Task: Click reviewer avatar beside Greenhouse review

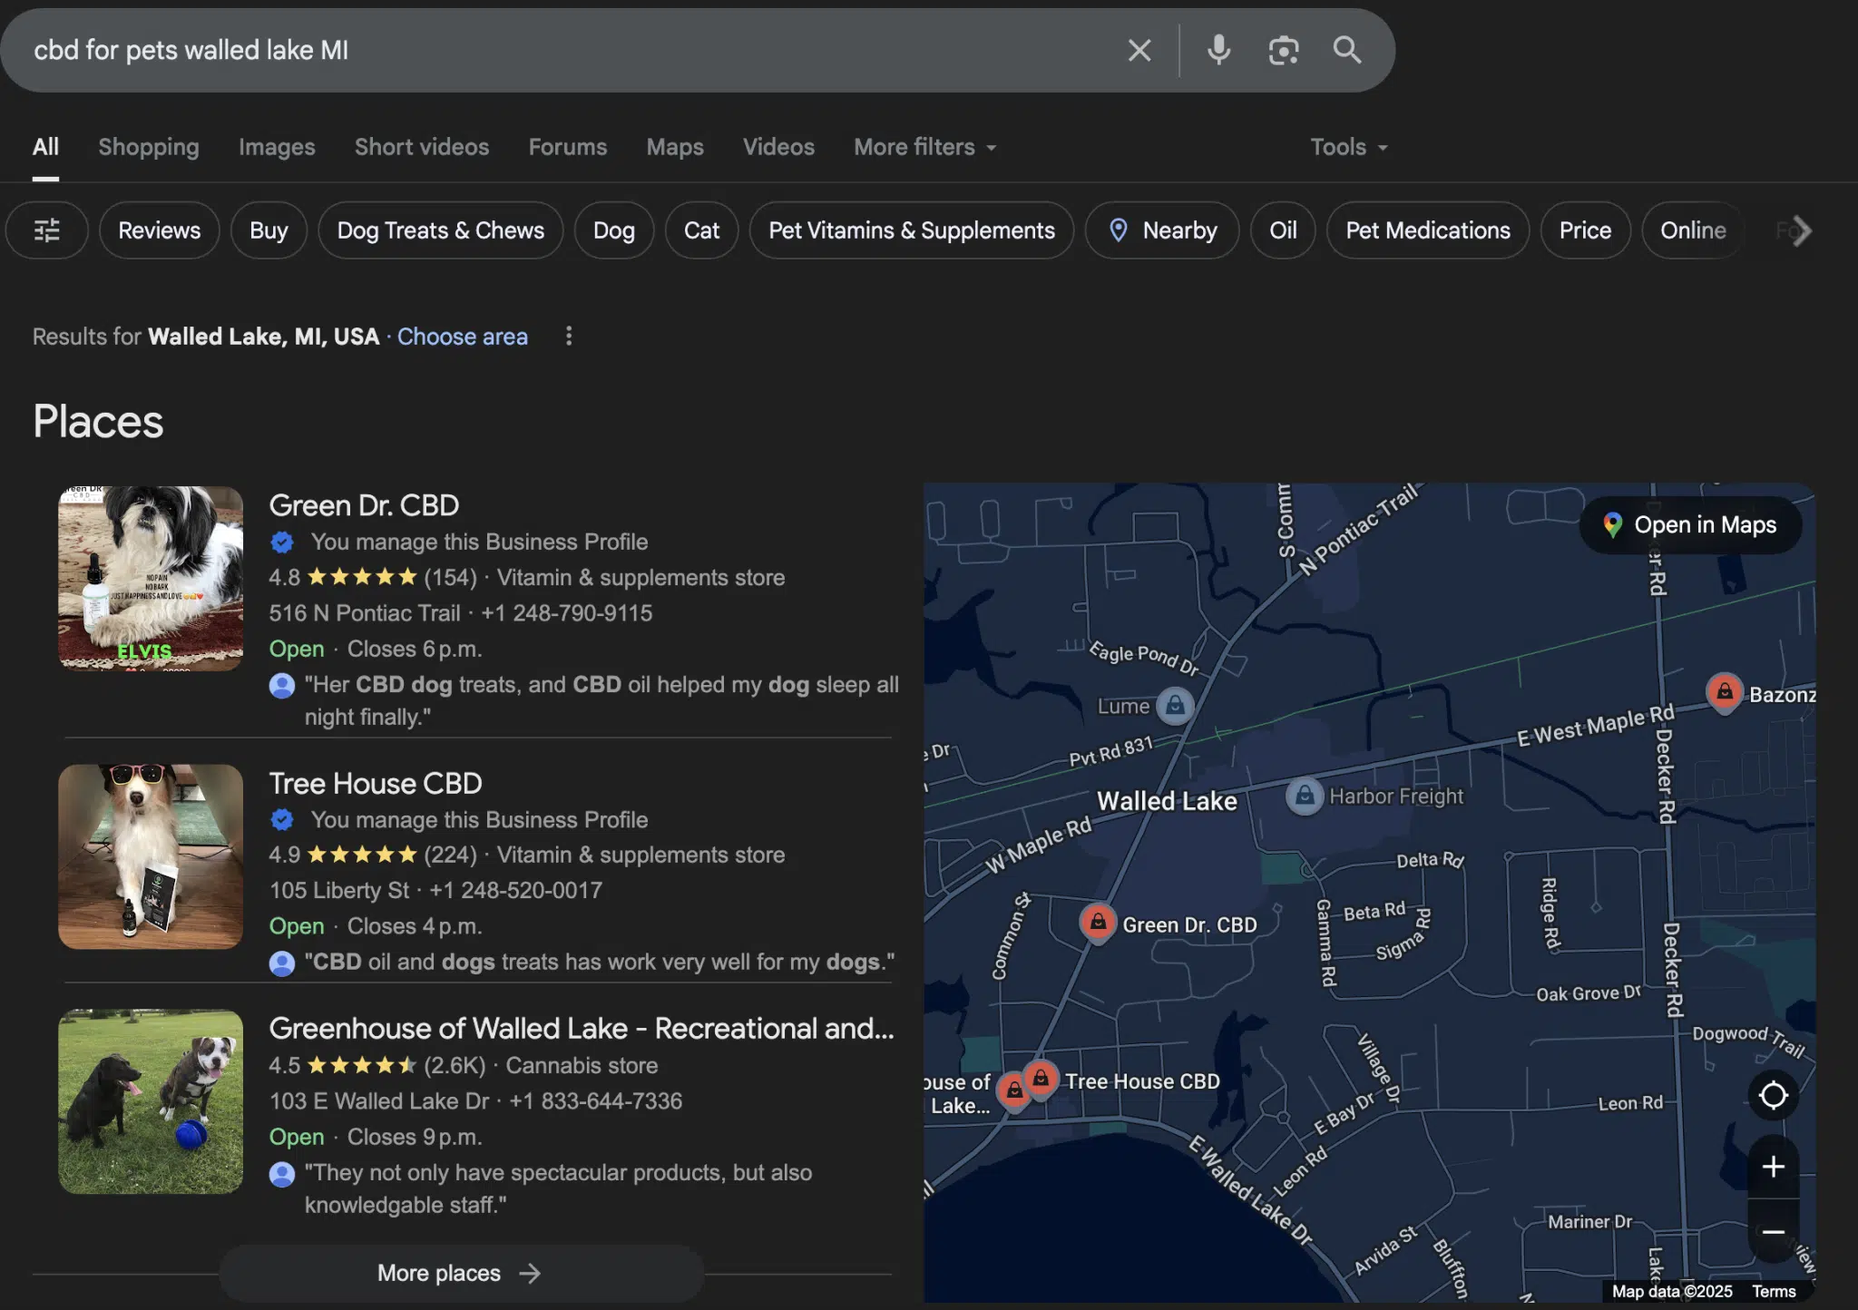Action: coord(282,1173)
